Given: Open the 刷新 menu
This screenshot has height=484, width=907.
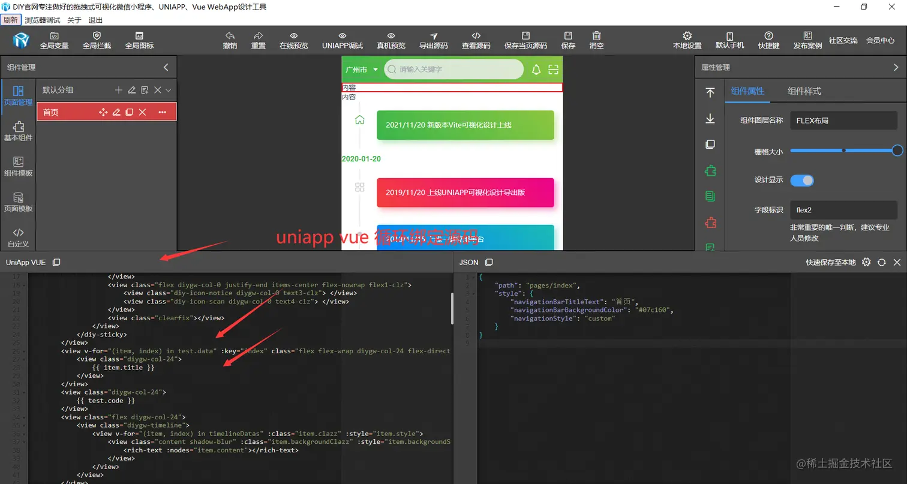Looking at the screenshot, I should point(10,20).
